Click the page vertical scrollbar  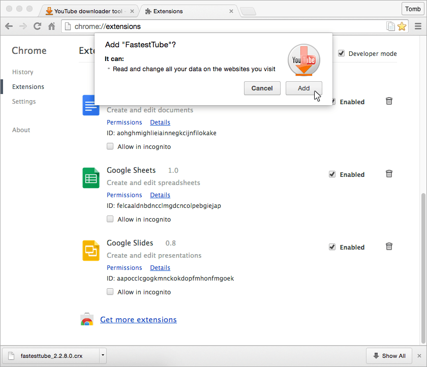(423, 268)
